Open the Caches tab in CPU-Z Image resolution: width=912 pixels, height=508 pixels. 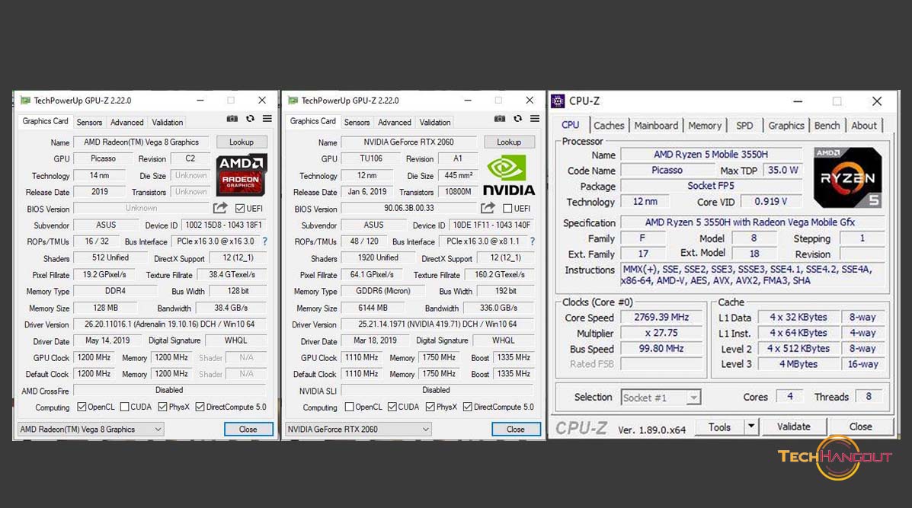pyautogui.click(x=609, y=126)
